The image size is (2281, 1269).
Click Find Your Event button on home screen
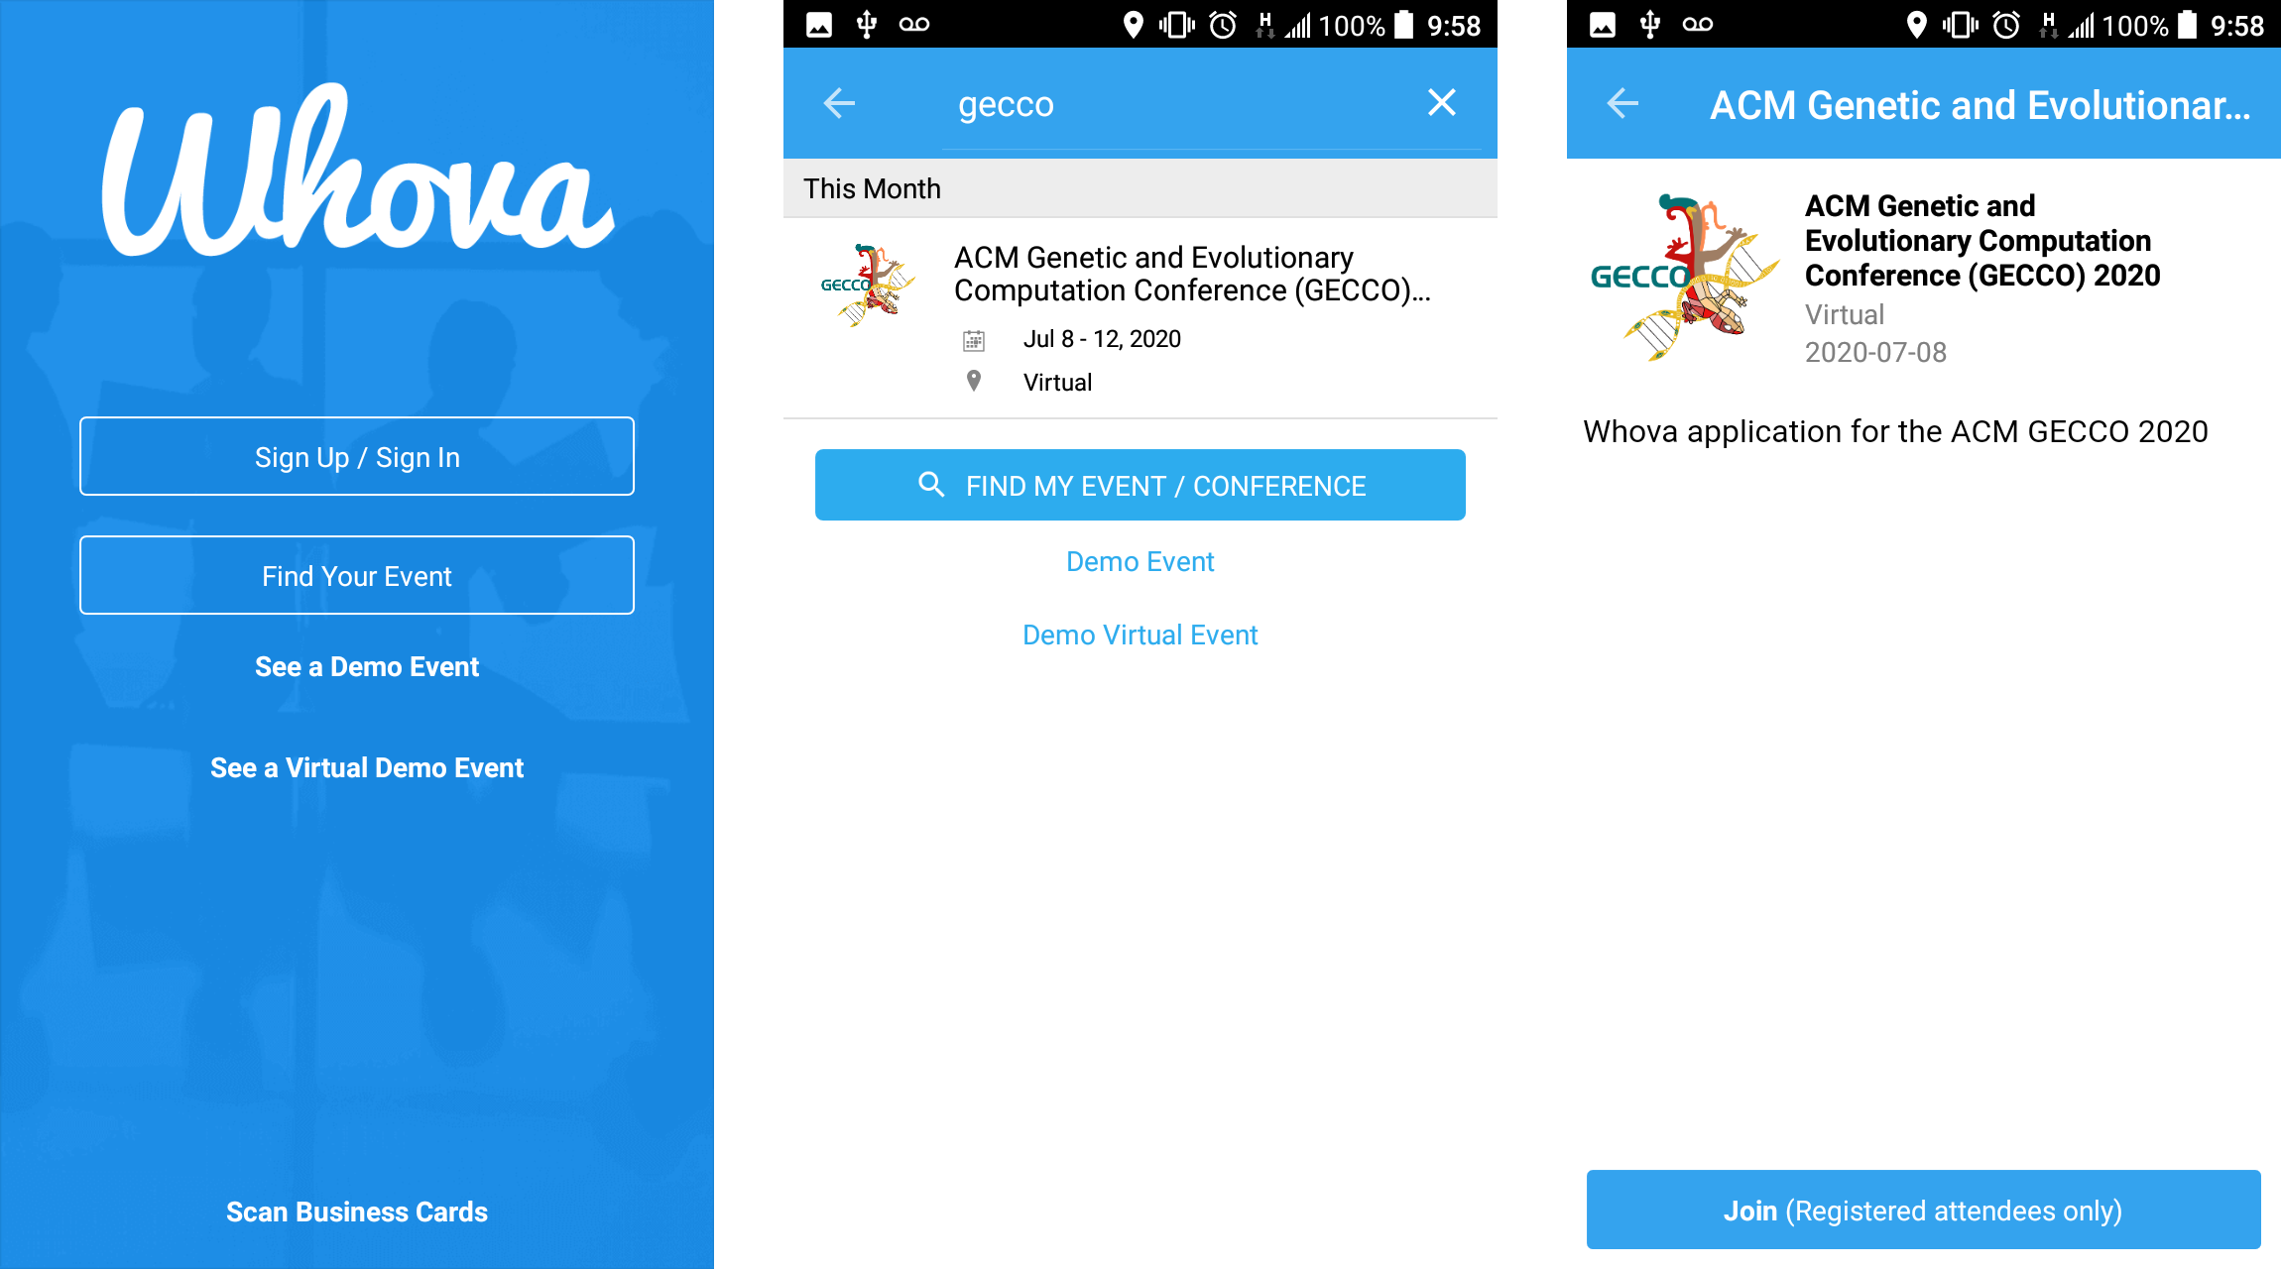358,575
